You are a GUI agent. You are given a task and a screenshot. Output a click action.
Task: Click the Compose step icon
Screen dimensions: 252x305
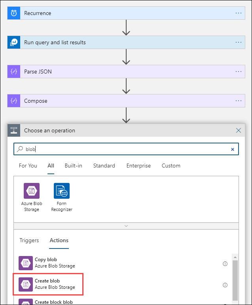click(14, 101)
